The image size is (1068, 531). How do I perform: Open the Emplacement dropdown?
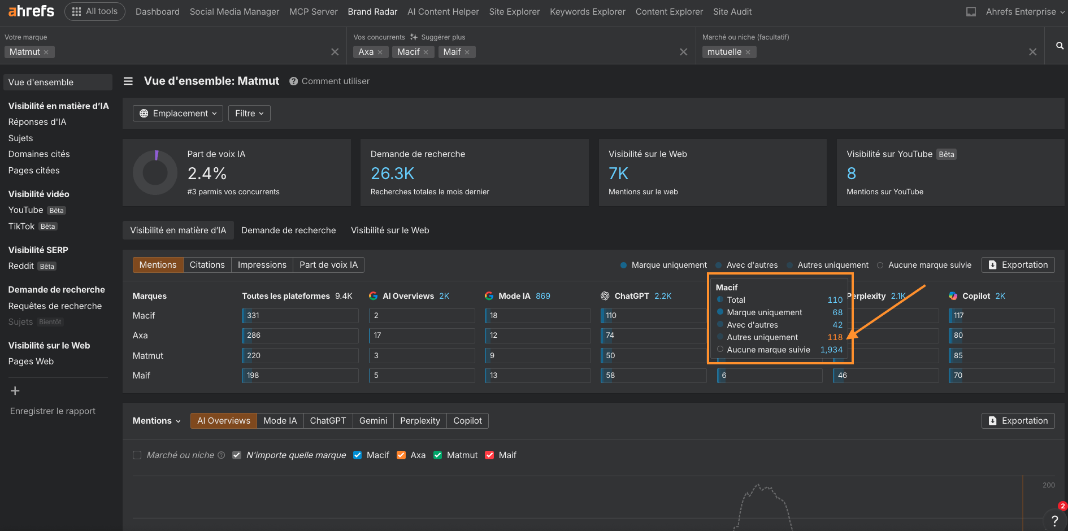tap(178, 114)
